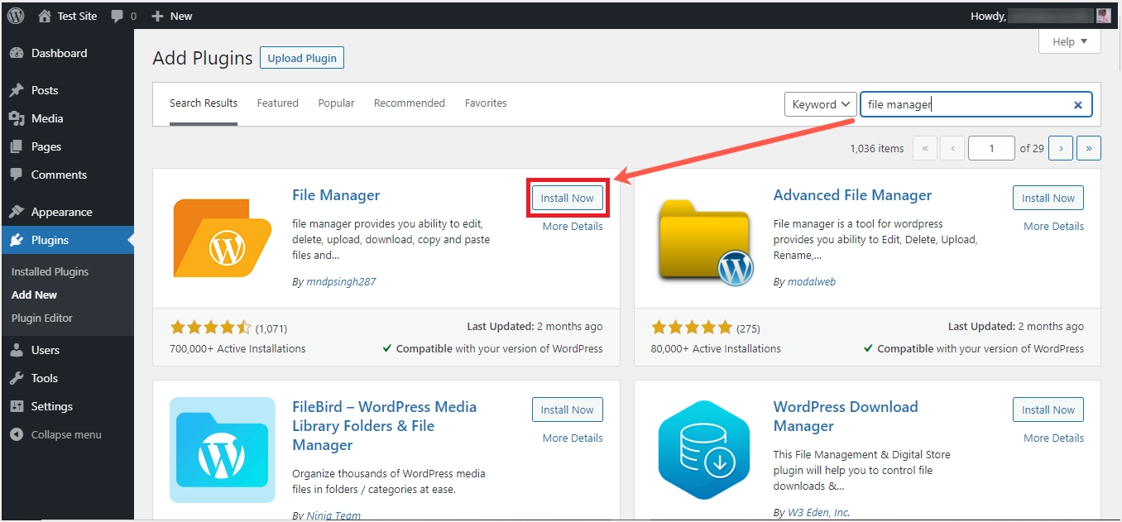Go to the next results page arrow
This screenshot has width=1122, height=522.
pos(1061,148)
